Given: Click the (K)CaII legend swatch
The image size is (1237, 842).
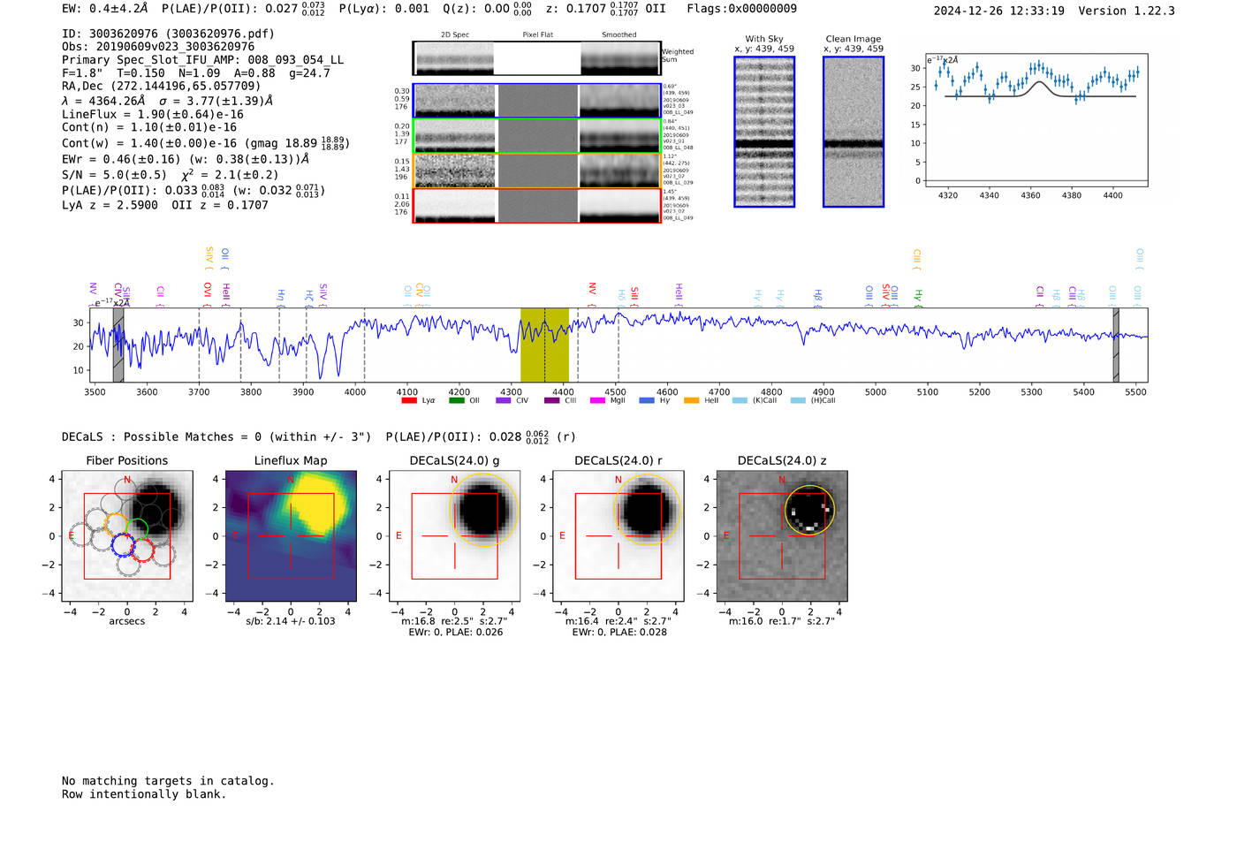Looking at the screenshot, I should [740, 401].
